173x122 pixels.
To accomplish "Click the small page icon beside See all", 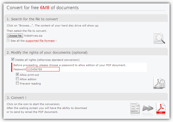I will click(8, 40).
